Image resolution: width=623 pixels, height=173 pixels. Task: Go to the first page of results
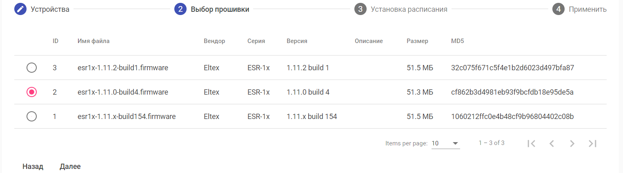531,143
